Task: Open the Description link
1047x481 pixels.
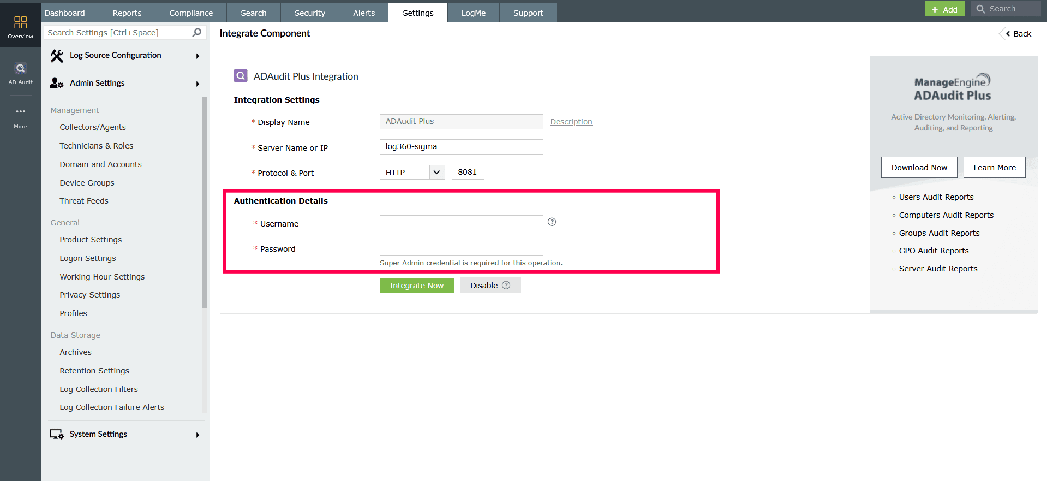Action: (x=571, y=122)
